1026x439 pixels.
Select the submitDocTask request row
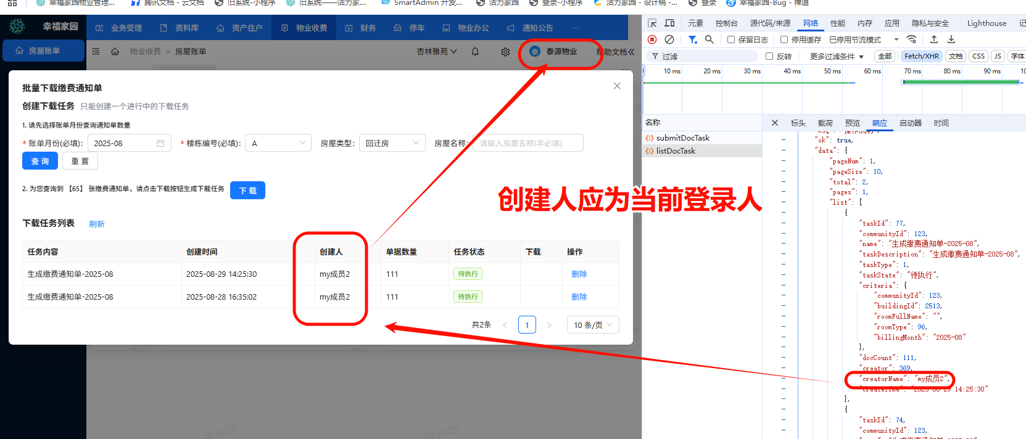(702, 137)
